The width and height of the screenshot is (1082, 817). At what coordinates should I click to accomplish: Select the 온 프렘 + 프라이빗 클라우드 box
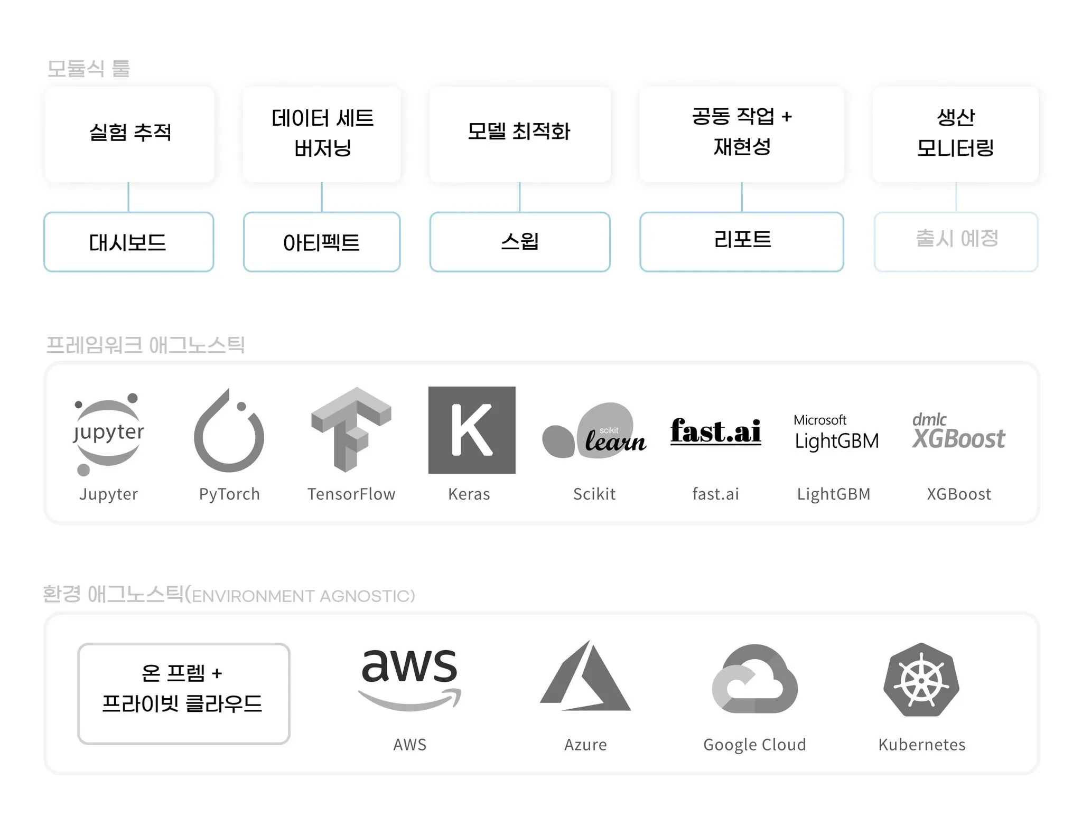(183, 693)
